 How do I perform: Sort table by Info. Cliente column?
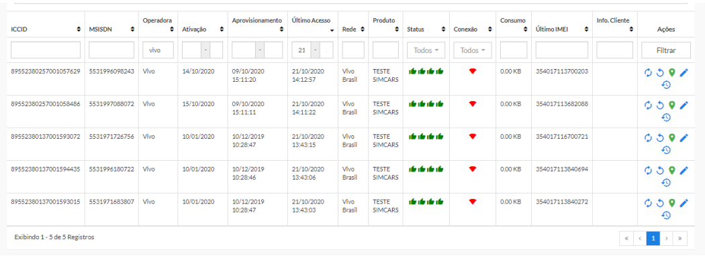pos(631,29)
